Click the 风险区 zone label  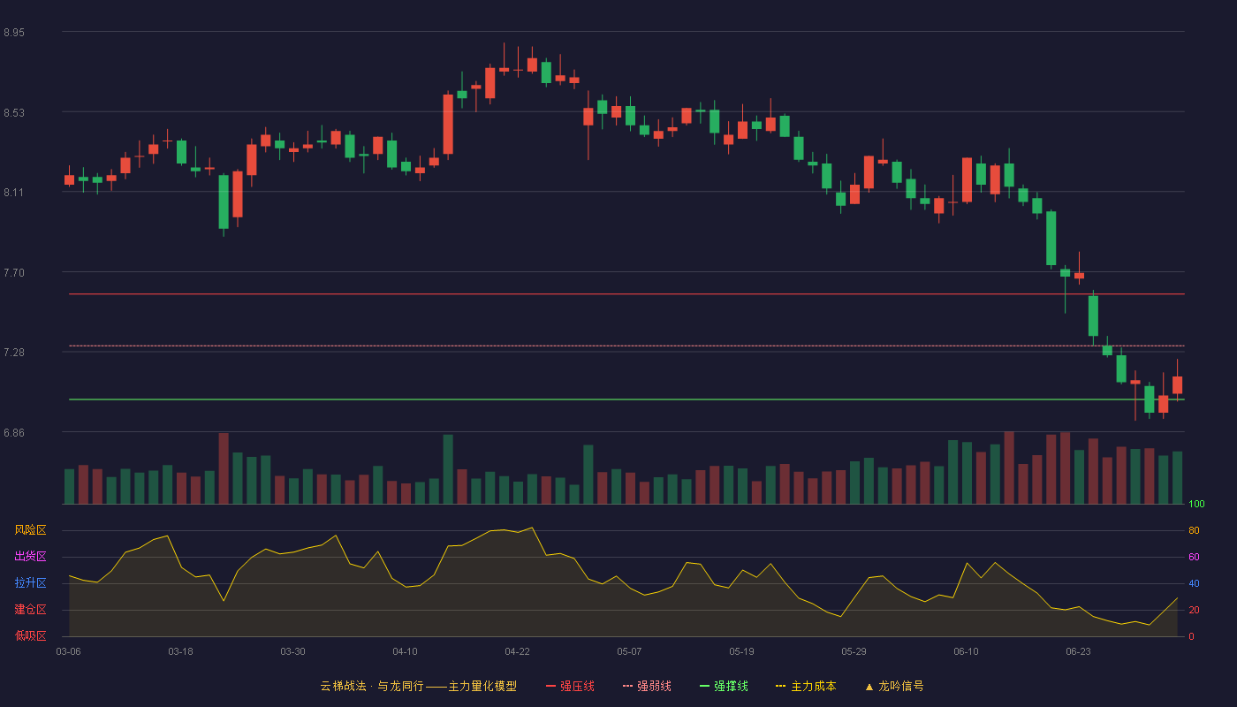30,530
